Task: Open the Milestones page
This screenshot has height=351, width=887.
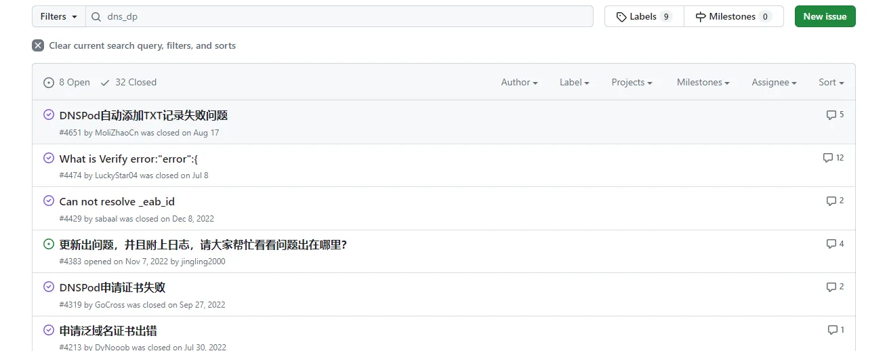Action: coord(733,16)
